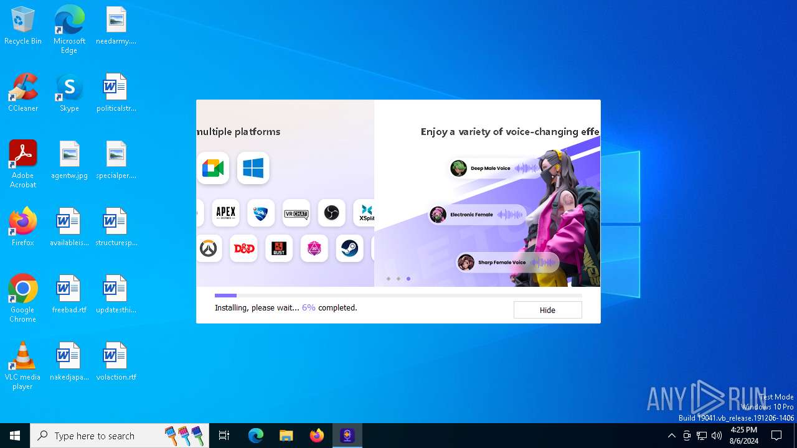Select the first carousel dot indicator
The width and height of the screenshot is (797, 448).
pyautogui.click(x=389, y=279)
